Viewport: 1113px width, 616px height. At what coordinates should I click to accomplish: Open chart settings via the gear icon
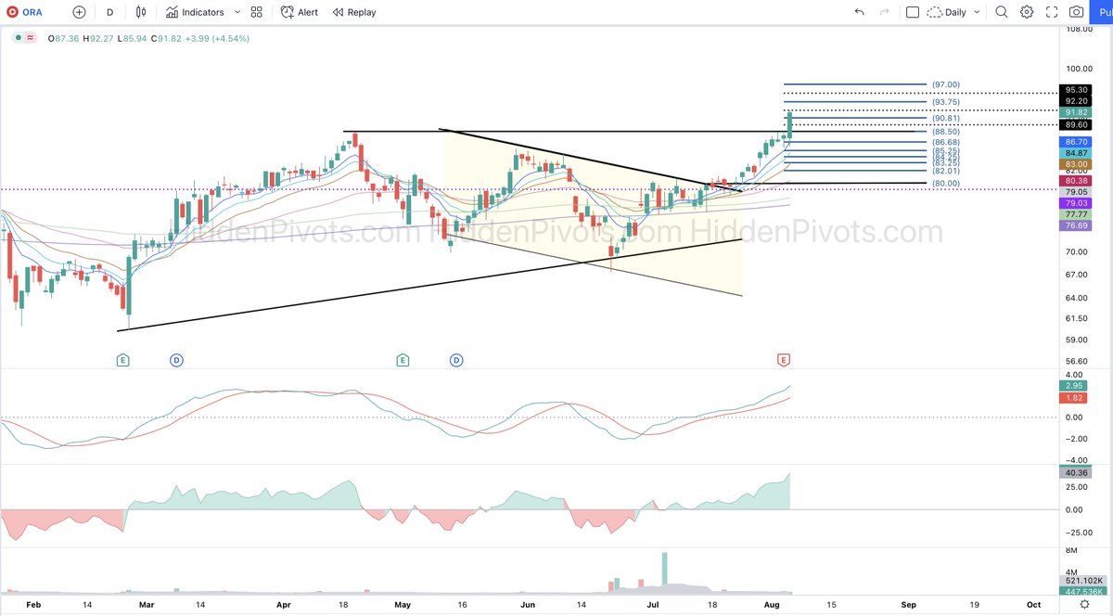click(x=1027, y=12)
